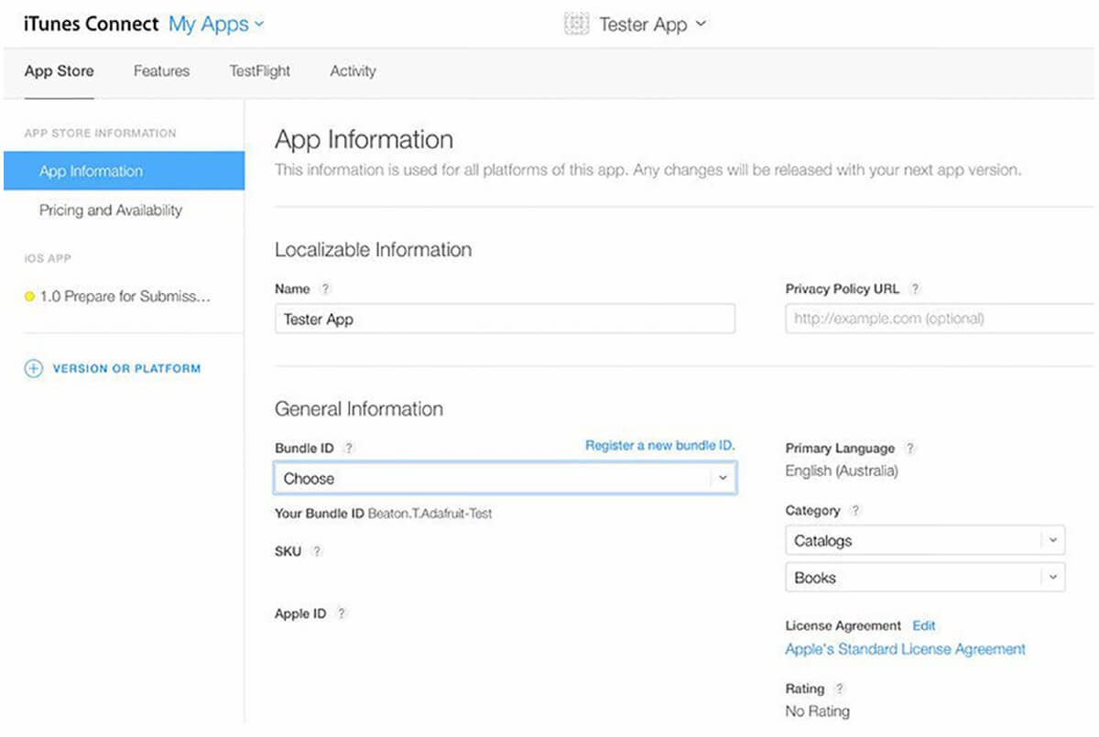Select App Information in the sidebar

coord(124,171)
